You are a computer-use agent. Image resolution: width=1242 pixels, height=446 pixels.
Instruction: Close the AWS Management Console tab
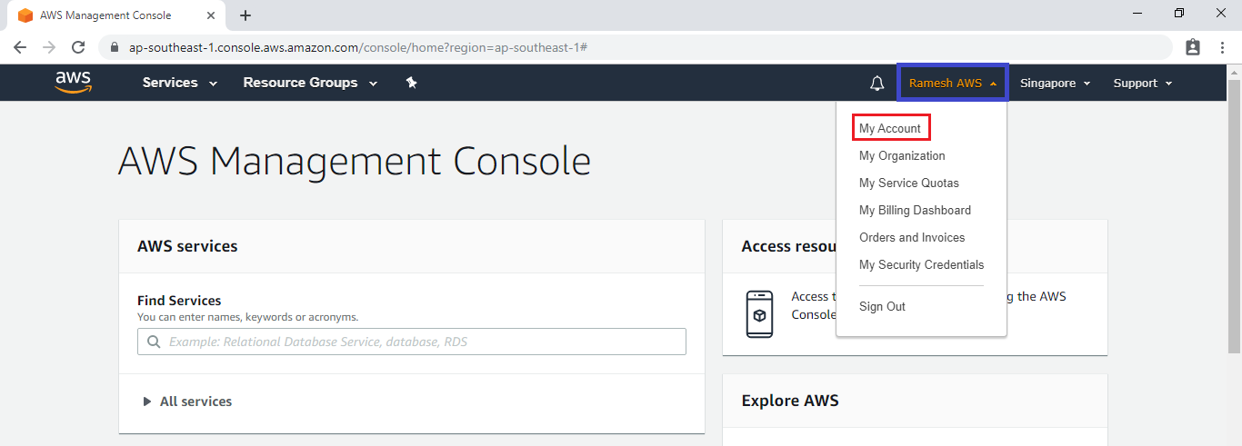pyautogui.click(x=210, y=15)
